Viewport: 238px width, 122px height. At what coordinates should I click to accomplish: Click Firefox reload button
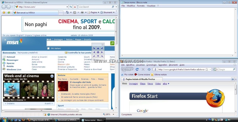[x=137, y=69]
